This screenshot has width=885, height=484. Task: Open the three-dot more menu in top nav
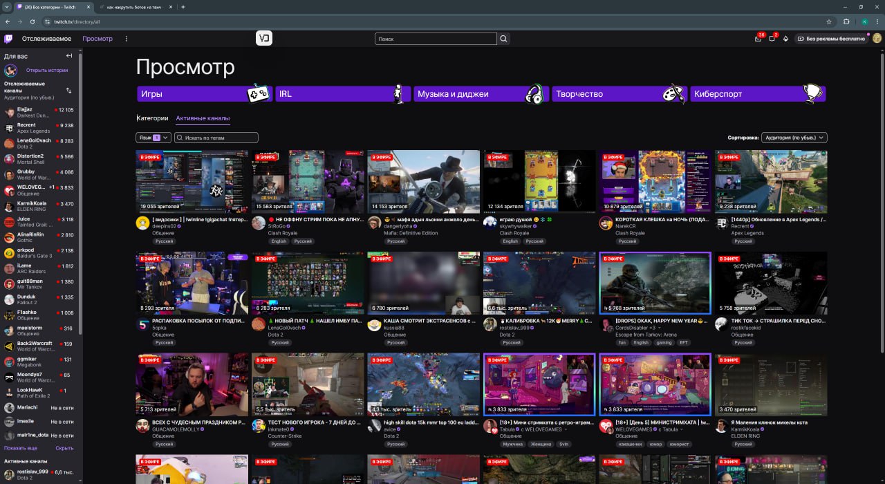click(x=126, y=39)
